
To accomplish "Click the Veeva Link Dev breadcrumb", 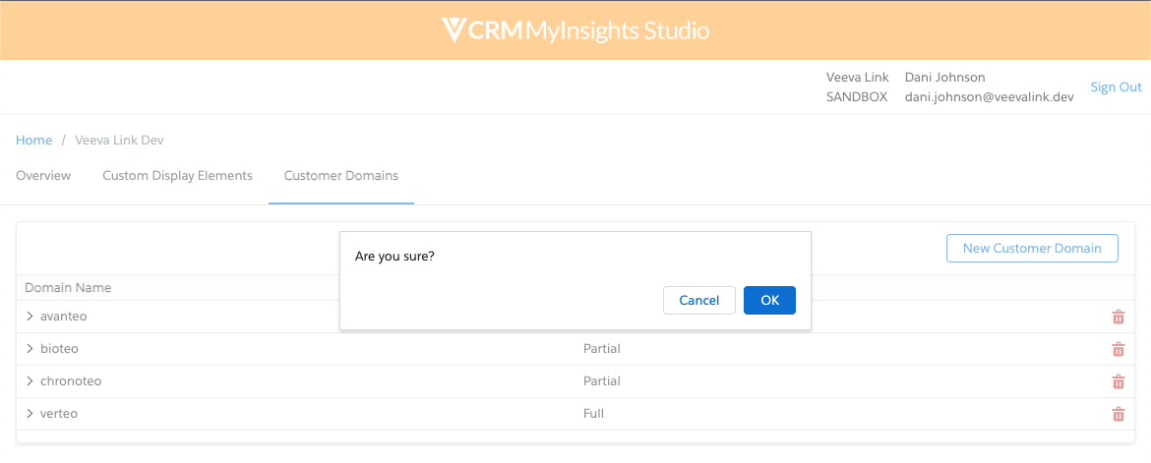I will pyautogui.click(x=119, y=141).
